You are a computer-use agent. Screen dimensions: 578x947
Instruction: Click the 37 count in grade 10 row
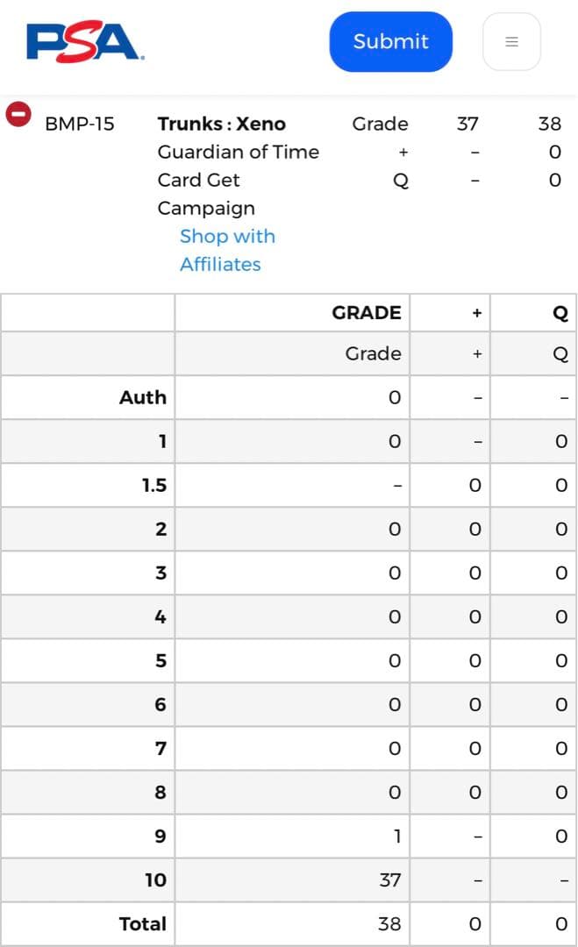[389, 879]
